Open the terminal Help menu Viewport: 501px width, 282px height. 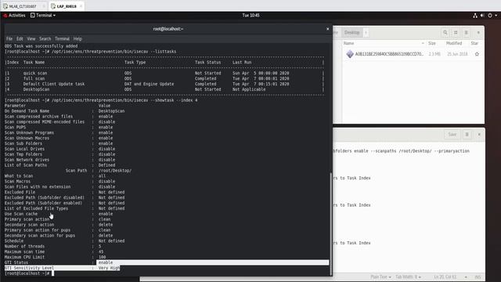pos(77,38)
